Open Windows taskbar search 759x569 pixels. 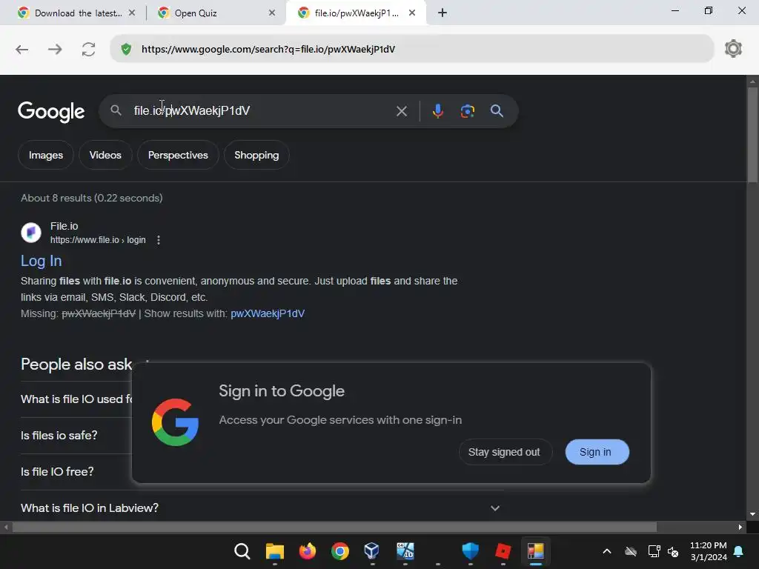242,551
